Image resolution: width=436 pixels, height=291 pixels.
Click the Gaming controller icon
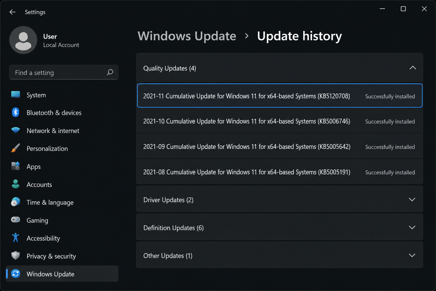coord(16,220)
